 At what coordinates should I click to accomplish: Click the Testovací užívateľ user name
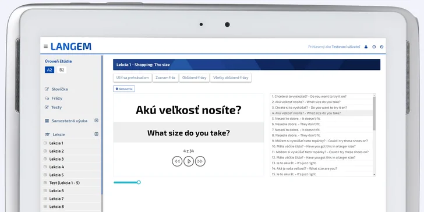pos(346,47)
